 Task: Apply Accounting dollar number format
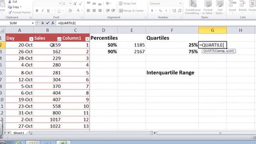pyautogui.click(x=152, y=11)
